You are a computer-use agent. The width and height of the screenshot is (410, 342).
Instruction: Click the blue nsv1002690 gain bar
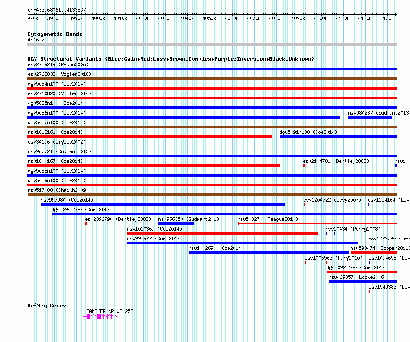point(269,253)
